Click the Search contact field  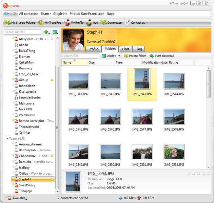[x=22, y=32]
